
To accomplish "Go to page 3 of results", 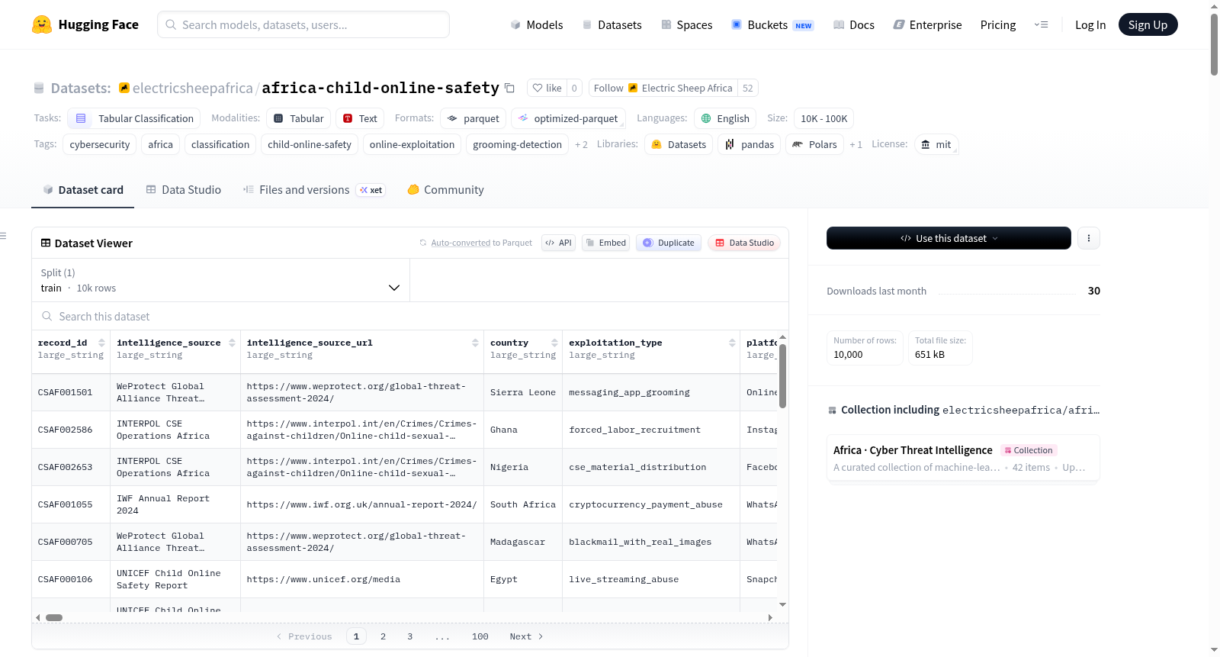I will click(409, 636).
